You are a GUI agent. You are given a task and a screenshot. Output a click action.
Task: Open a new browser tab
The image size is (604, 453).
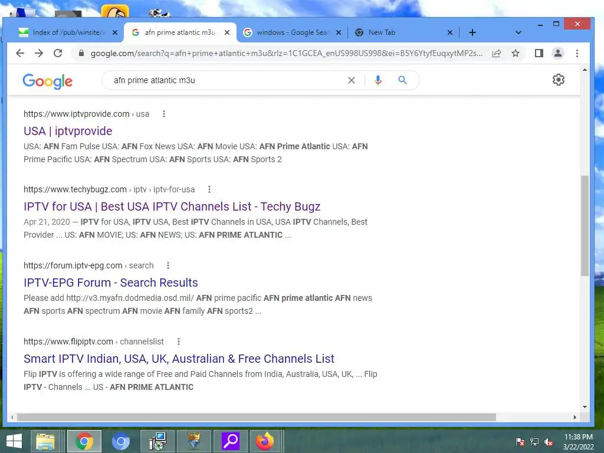point(472,33)
